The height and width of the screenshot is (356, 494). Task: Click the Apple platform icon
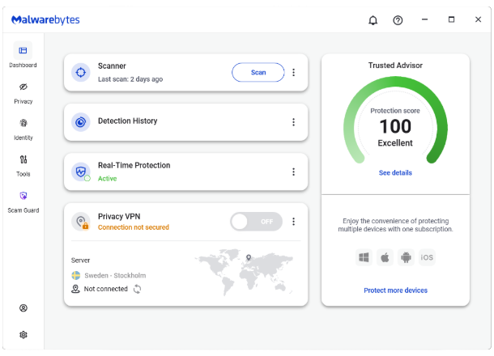(x=385, y=257)
